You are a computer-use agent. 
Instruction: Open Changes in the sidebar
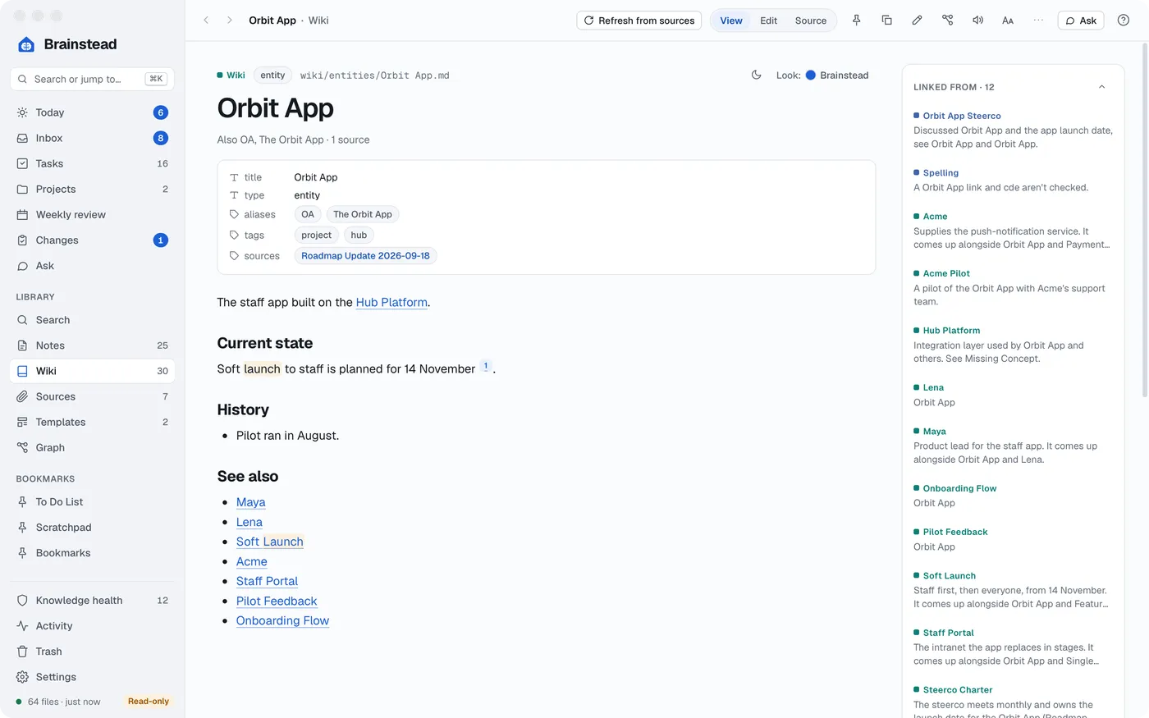(x=92, y=240)
